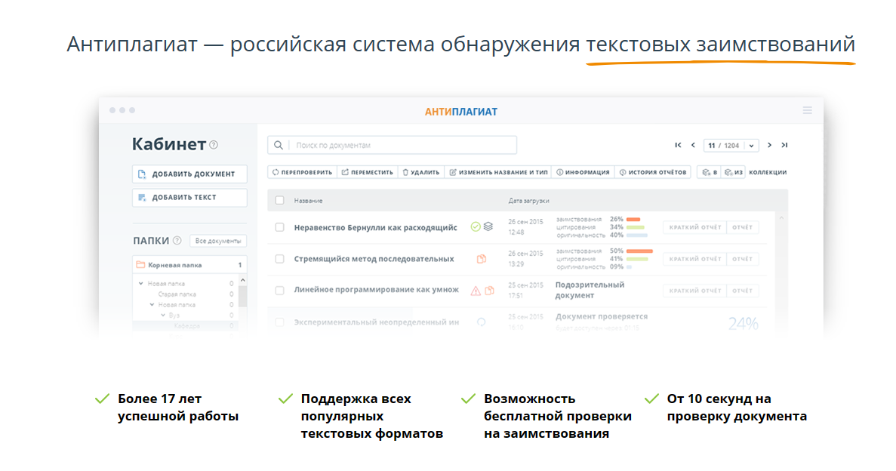The image size is (896, 471).
Task: Tick checkbox for Линейное программирование document
Action: pyautogui.click(x=279, y=291)
